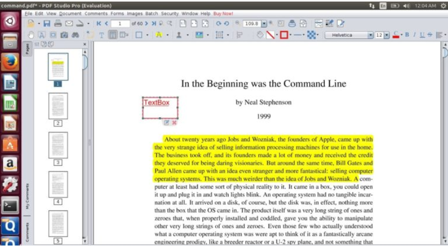The width and height of the screenshot is (448, 246).
Task: Pick the red border color swatch
Action: click(x=283, y=35)
